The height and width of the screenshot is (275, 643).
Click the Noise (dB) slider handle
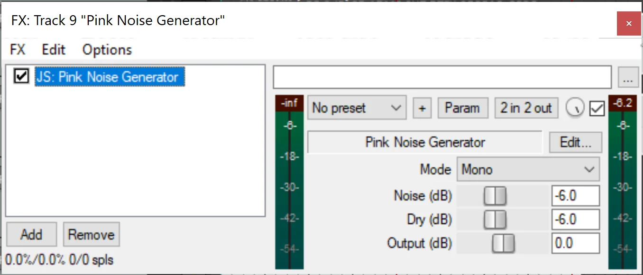click(x=495, y=196)
